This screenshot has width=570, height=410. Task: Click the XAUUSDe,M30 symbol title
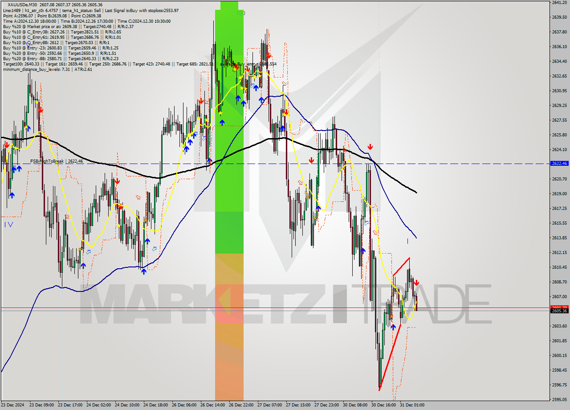(x=22, y=4)
